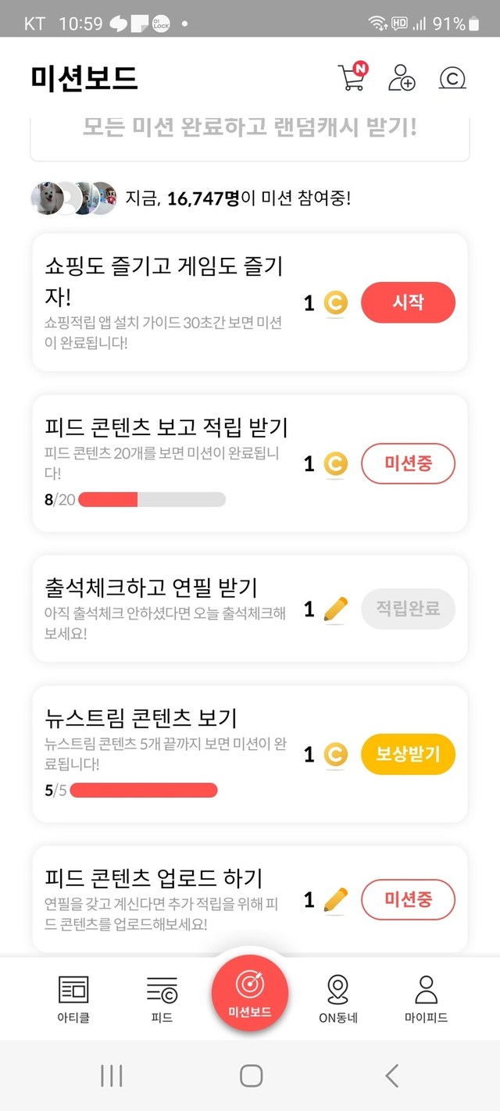Screen dimensions: 500x1111
Task: Tap the 모든 미션 완료하고 랜덤캐시 받기 banner
Action: (250, 129)
